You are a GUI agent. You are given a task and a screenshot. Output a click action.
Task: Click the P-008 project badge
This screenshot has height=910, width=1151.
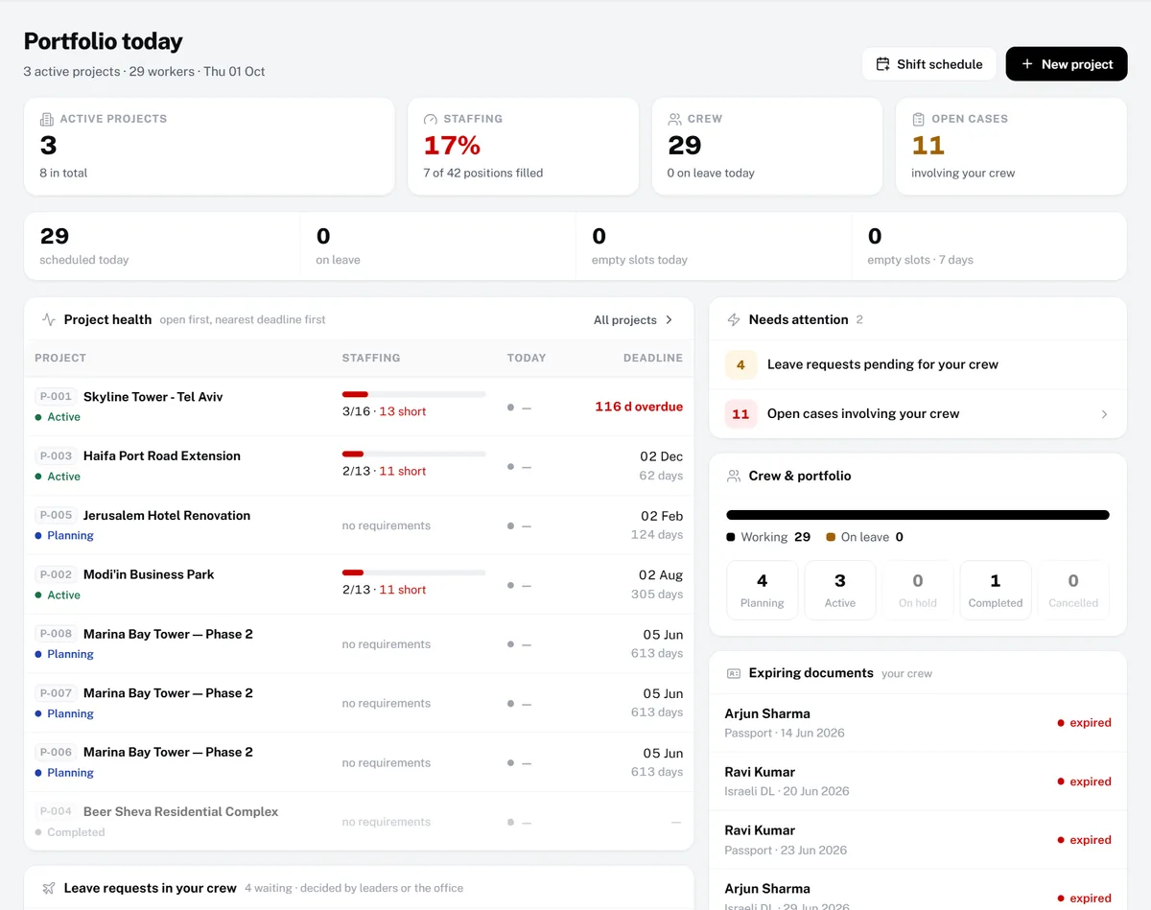pos(56,634)
